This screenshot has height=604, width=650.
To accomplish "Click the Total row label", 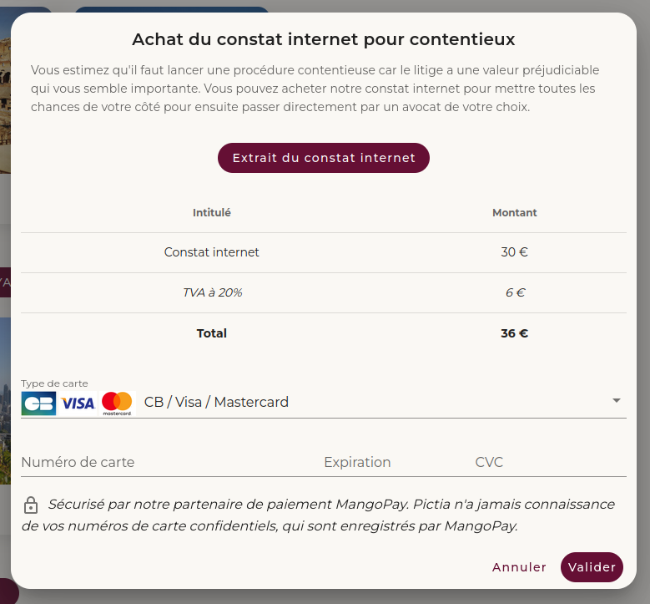I will (x=212, y=333).
